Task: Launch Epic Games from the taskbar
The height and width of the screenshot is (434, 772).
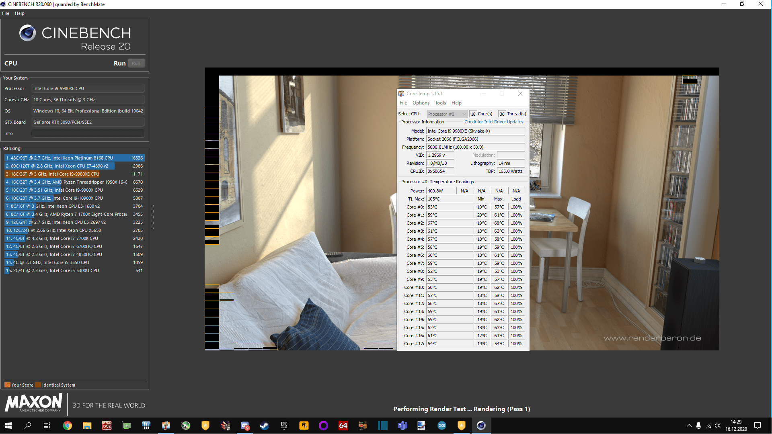Action: click(x=284, y=426)
